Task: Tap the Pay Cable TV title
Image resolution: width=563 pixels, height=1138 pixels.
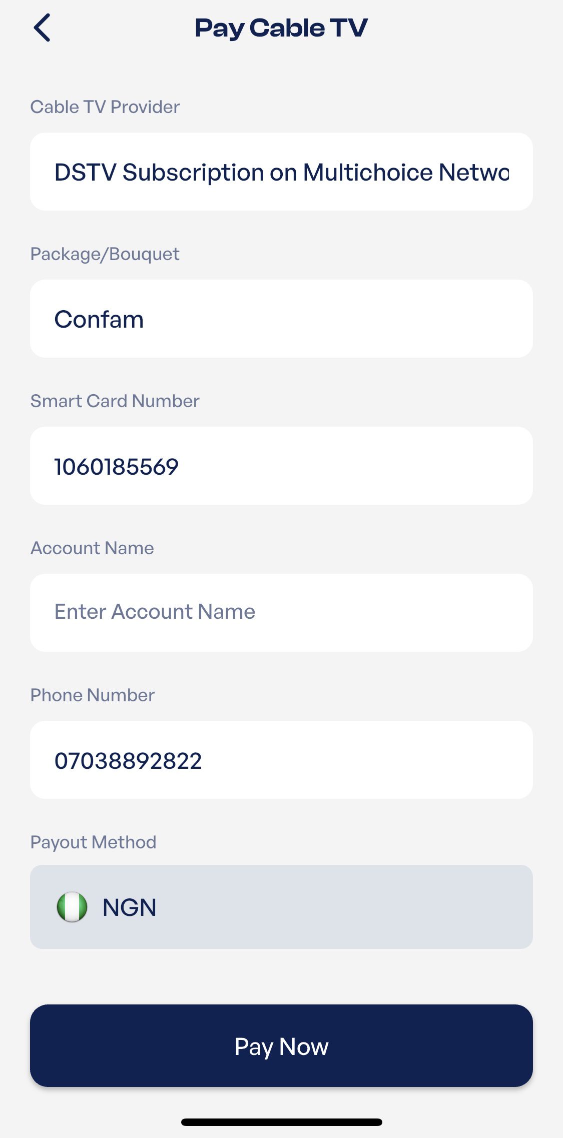Action: (281, 28)
